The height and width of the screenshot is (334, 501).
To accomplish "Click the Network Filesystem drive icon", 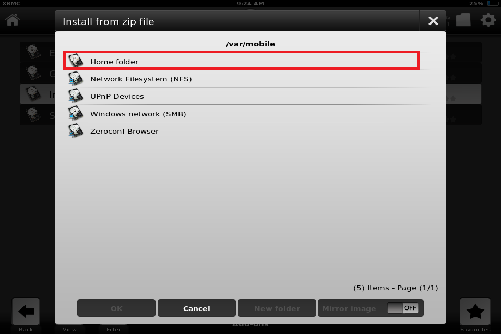I will tap(76, 79).
